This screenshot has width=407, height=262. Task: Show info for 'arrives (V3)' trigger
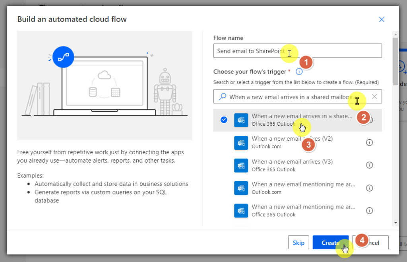coord(369,165)
